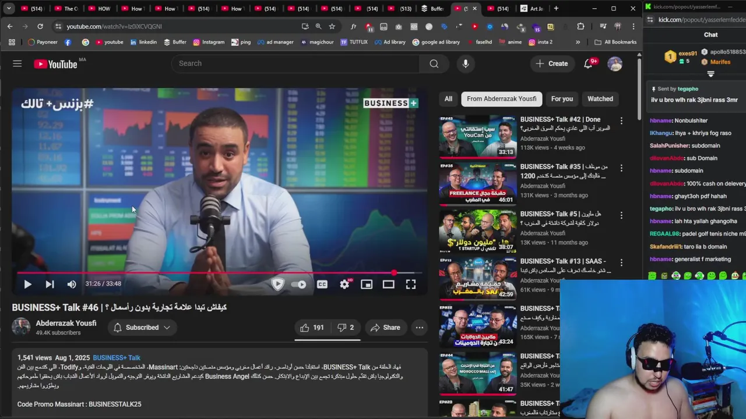Expand the Subscribed notification dropdown
Image resolution: width=746 pixels, height=419 pixels.
[142, 328]
